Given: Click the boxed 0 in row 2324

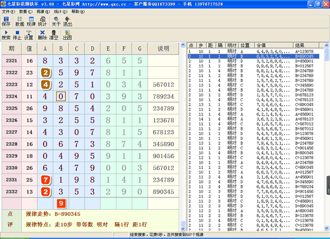Looking at the screenshot, I should pos(61,96).
